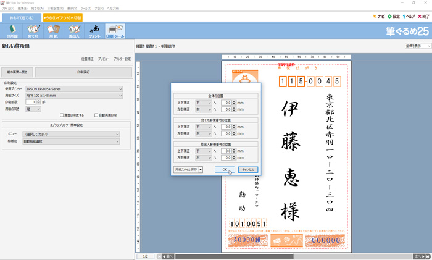Switch to うら(レイアウト)へ切替 tab

(62, 18)
